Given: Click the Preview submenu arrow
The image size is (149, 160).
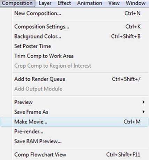Looking at the screenshot, I should 143,102.
